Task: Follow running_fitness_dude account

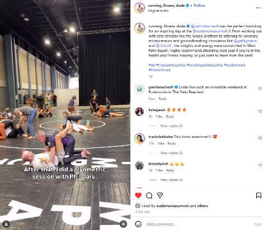Action: pyautogui.click(x=199, y=6)
